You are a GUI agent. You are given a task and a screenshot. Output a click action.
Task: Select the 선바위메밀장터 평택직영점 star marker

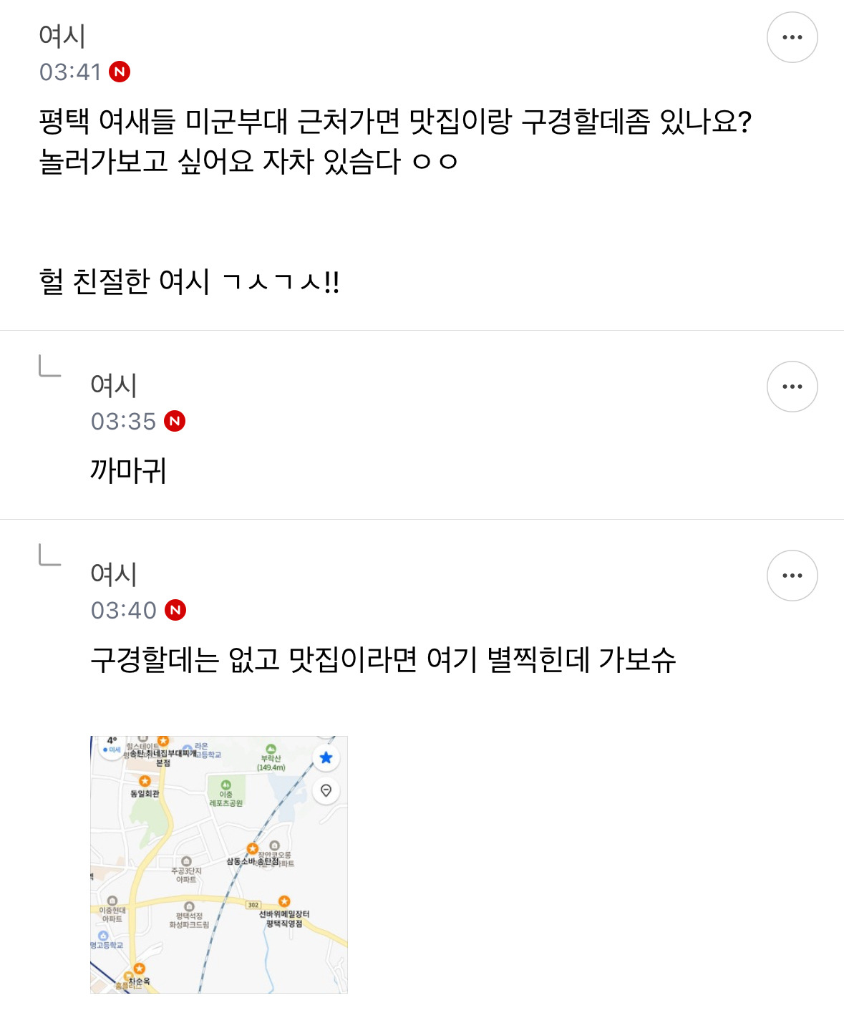click(x=284, y=901)
